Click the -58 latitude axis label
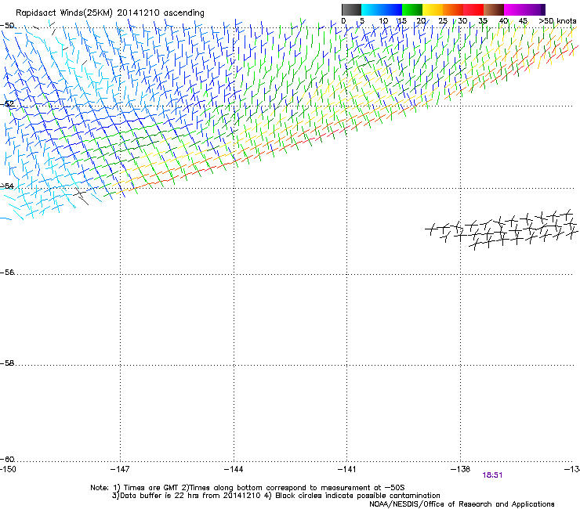This screenshot has width=580, height=509. point(7,363)
